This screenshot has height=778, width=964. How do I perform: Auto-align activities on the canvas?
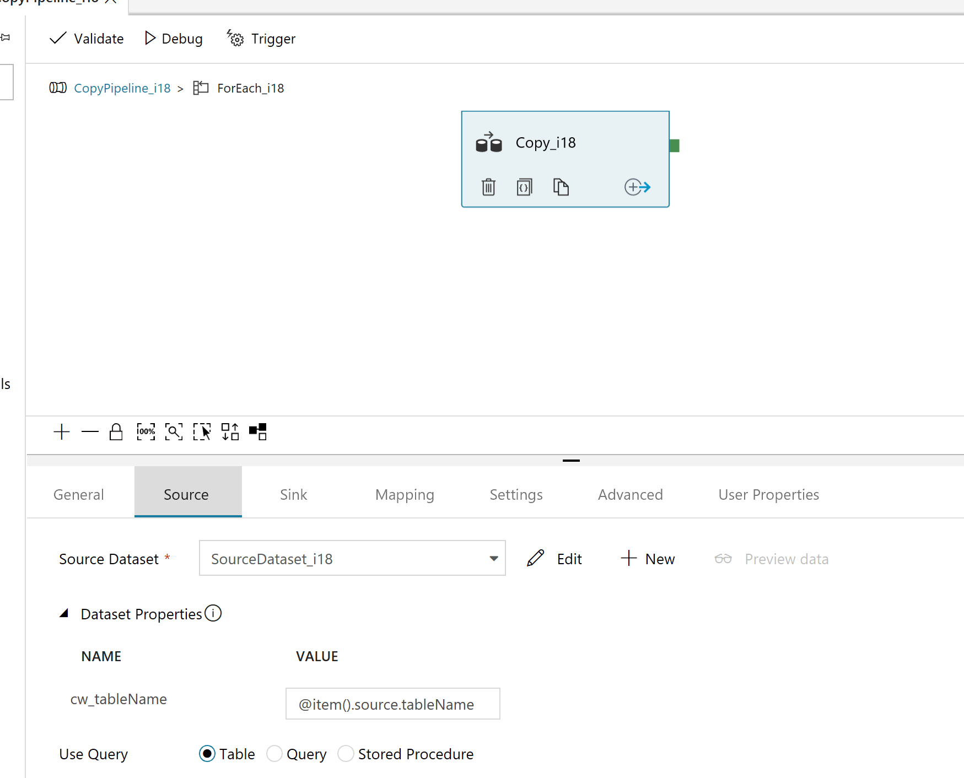230,431
